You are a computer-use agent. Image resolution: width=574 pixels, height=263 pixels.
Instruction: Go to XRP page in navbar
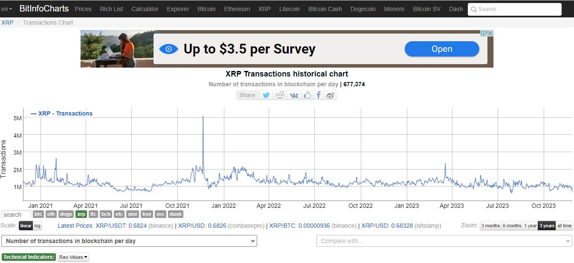(x=264, y=9)
